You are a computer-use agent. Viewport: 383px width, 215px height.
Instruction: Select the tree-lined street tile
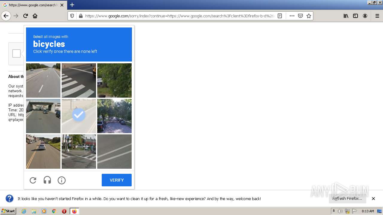114,116
